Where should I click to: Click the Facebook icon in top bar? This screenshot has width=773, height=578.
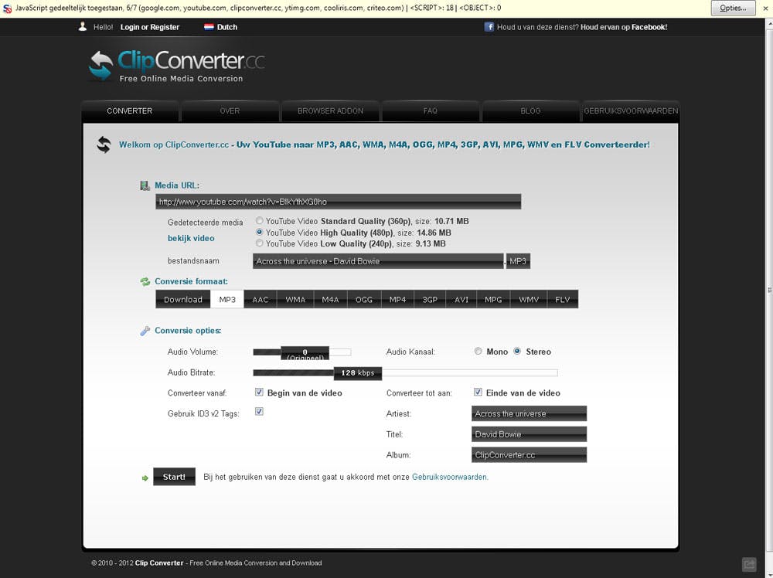tap(489, 27)
